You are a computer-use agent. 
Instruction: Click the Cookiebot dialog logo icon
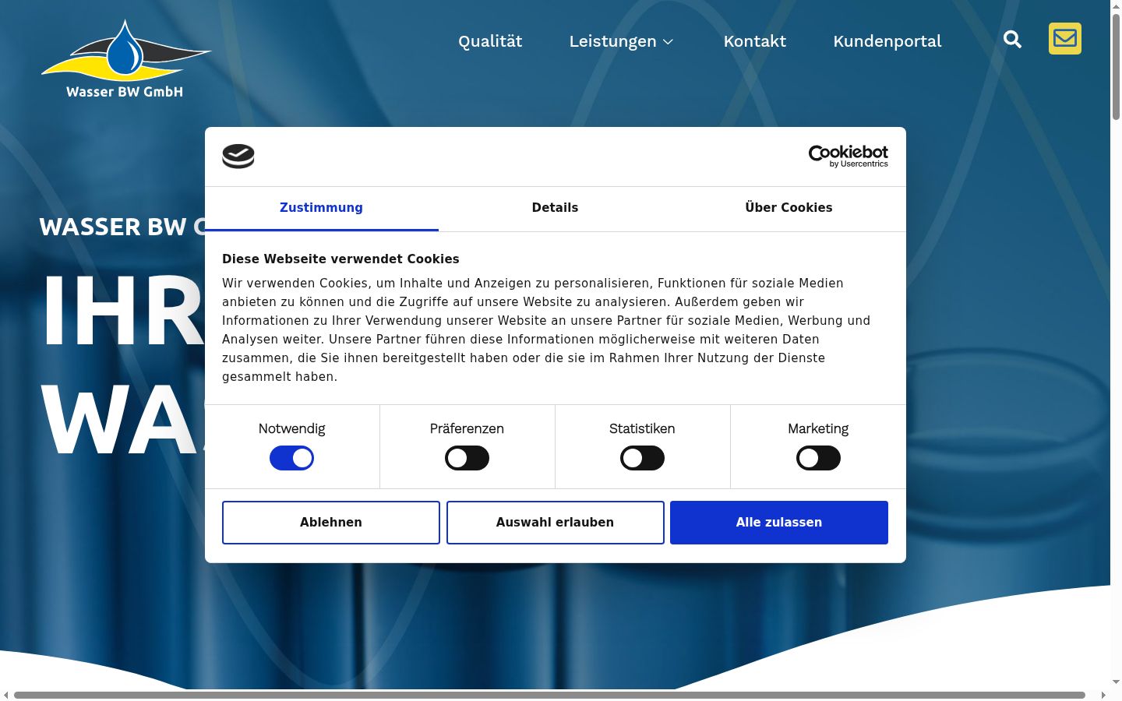pyautogui.click(x=238, y=156)
